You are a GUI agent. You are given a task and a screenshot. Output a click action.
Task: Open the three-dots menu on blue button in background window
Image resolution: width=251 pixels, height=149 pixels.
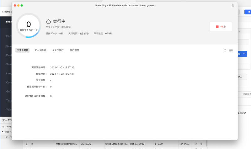click(x=244, y=54)
